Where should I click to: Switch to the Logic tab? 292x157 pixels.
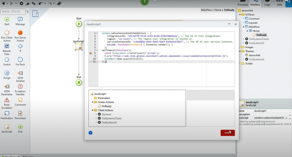click(x=267, y=3)
